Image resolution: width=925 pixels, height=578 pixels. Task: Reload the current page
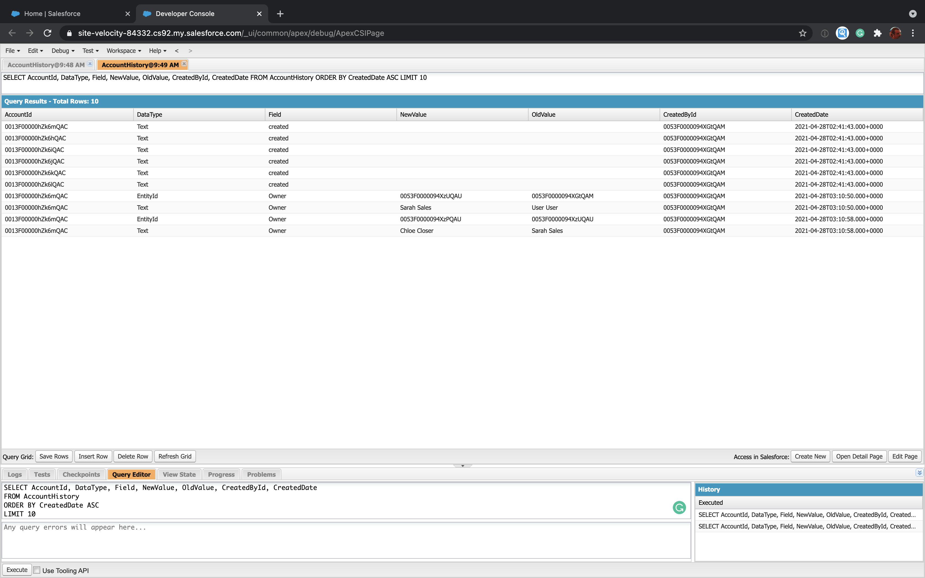pyautogui.click(x=47, y=33)
